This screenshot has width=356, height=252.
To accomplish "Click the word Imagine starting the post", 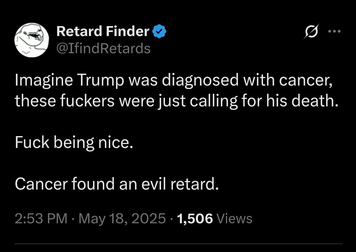I will click(x=44, y=82).
